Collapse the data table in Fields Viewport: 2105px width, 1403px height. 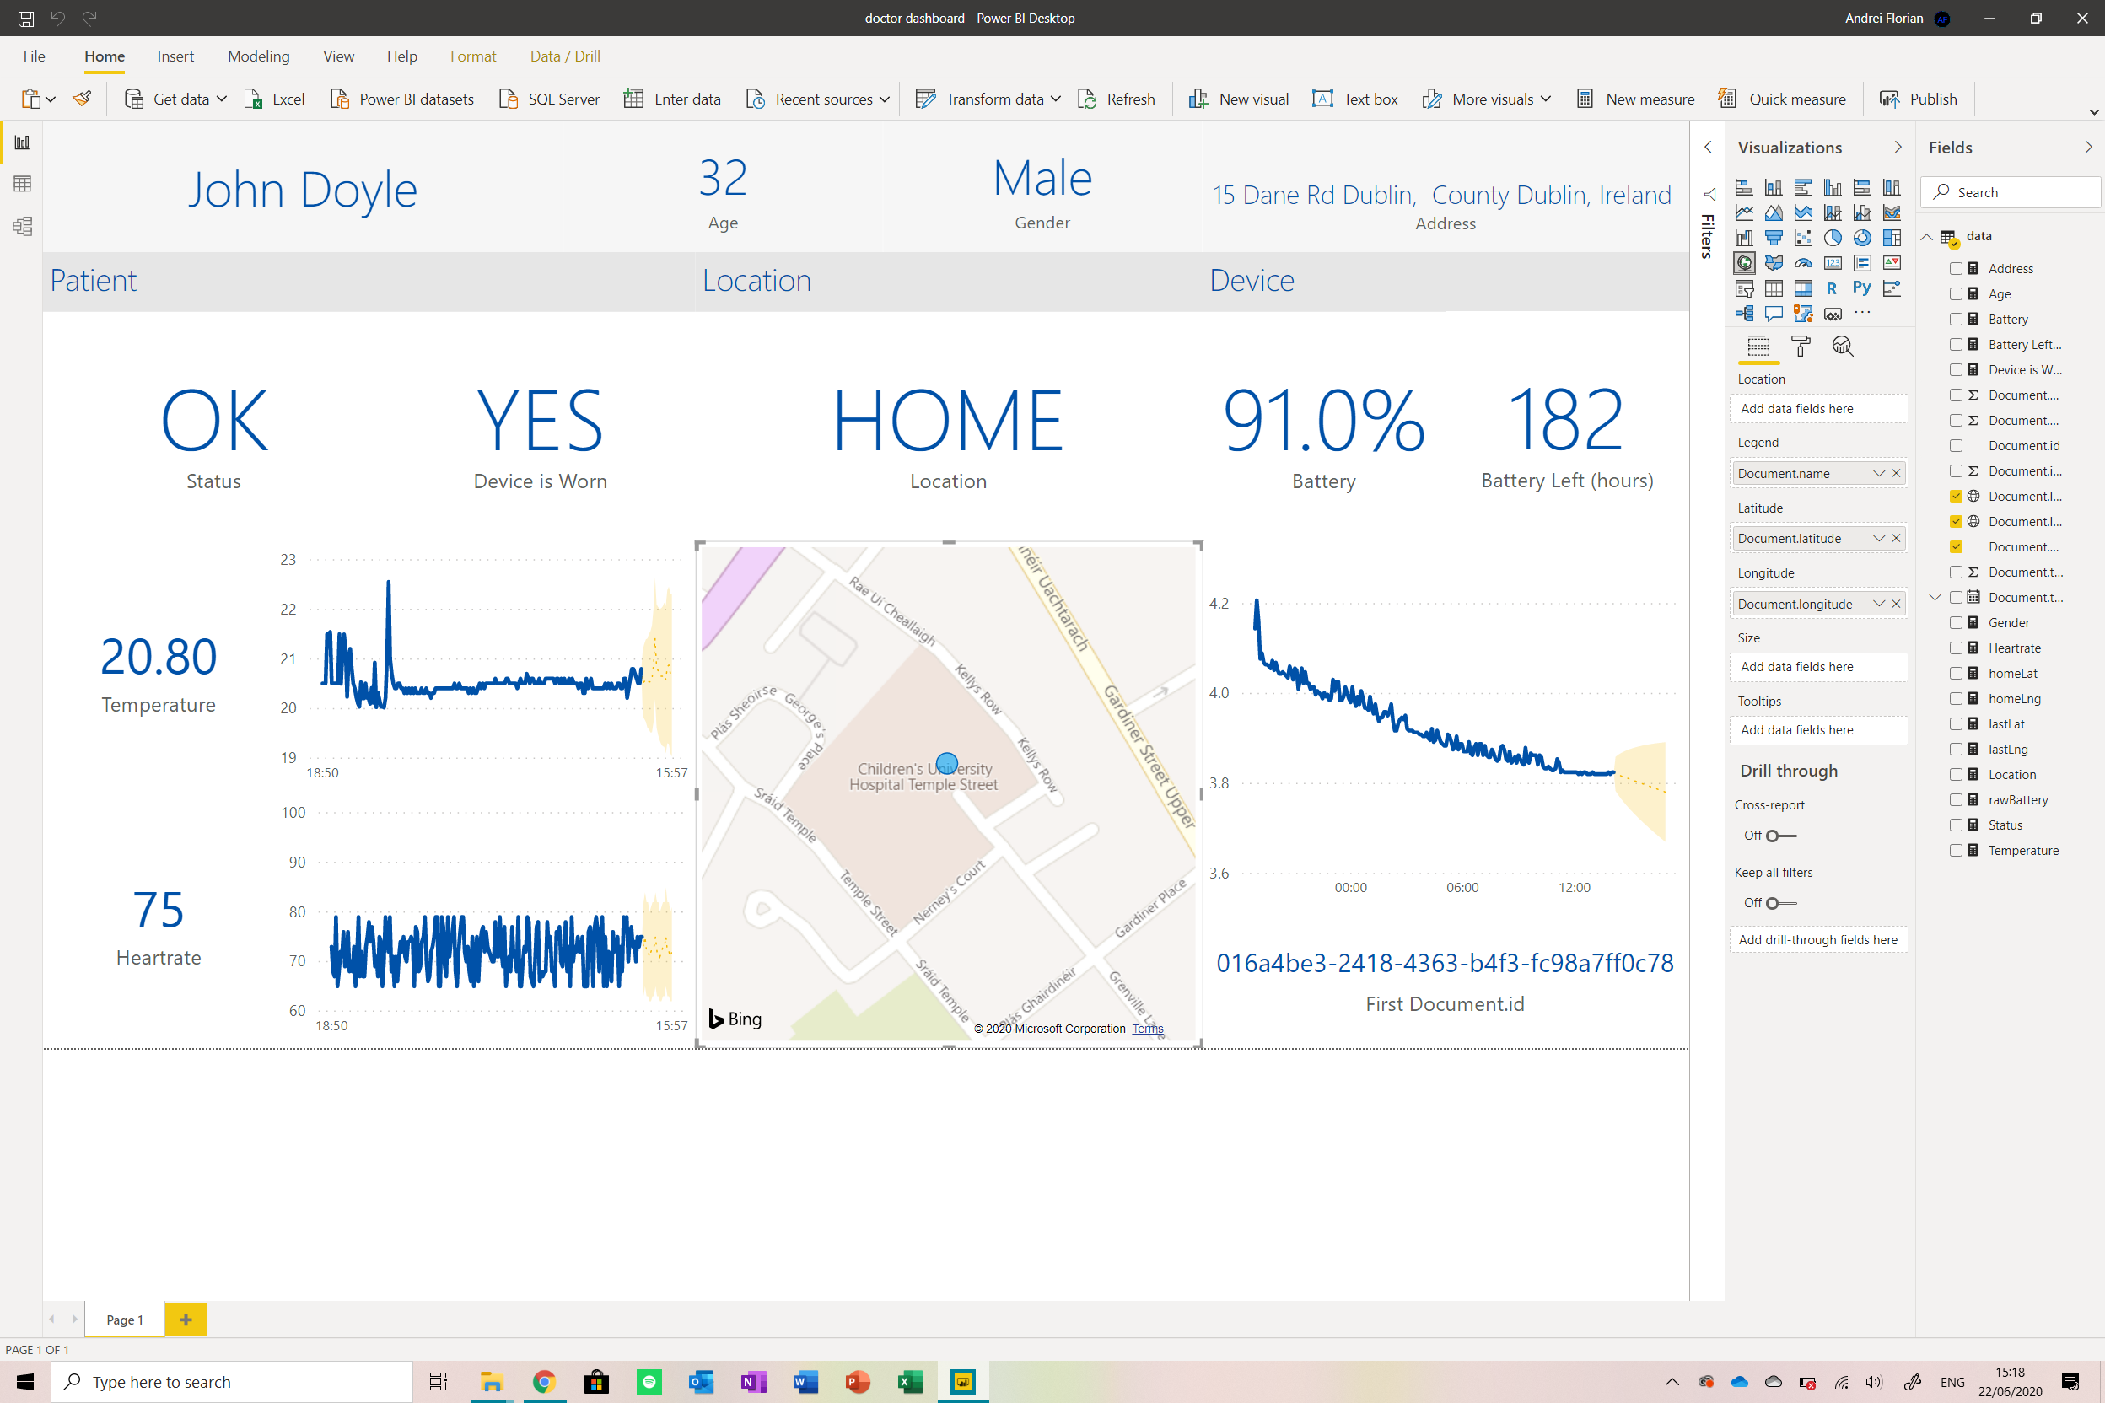click(x=1927, y=237)
